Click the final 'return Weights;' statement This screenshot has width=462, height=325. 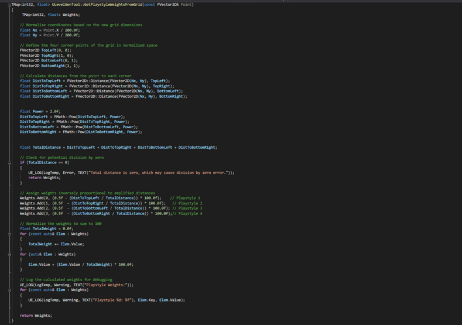point(35,315)
